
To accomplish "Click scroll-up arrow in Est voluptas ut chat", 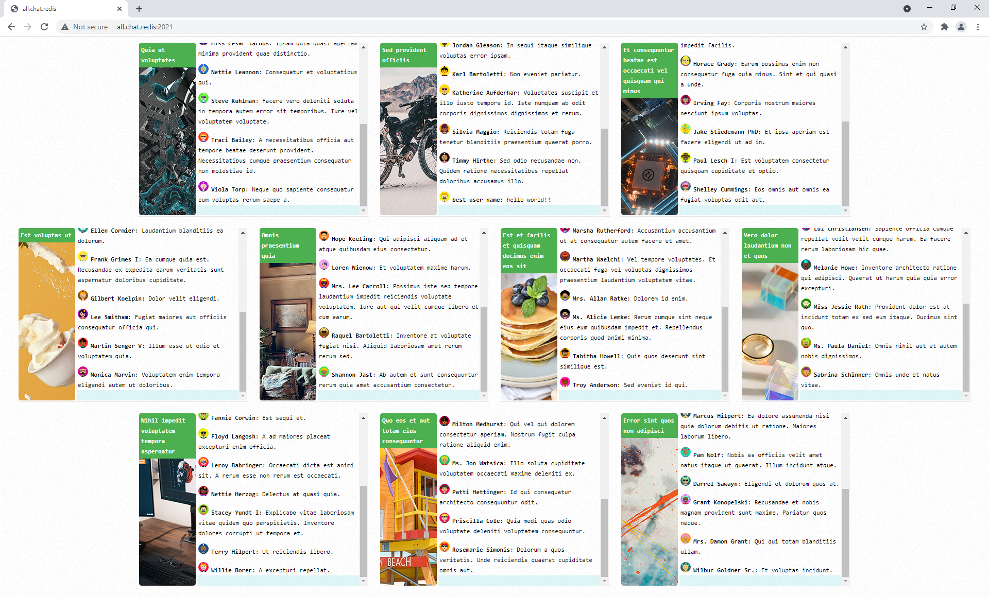I will tap(243, 233).
